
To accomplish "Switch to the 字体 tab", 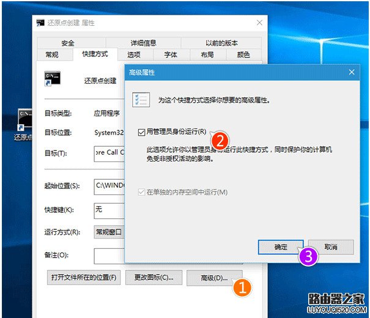I will pos(171,54).
